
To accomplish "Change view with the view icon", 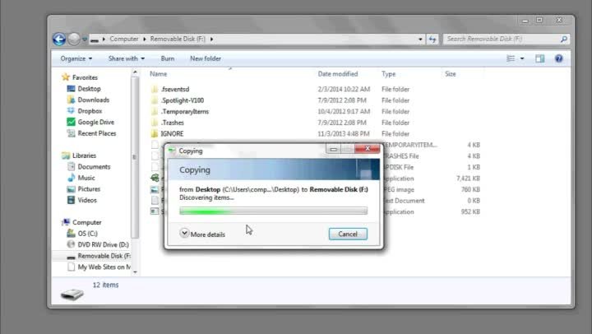I will [x=511, y=58].
